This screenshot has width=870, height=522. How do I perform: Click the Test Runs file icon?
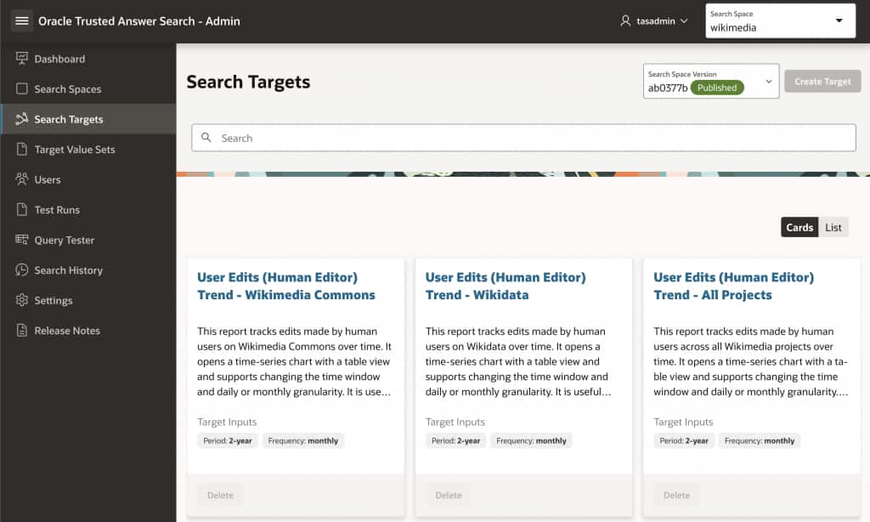point(21,209)
